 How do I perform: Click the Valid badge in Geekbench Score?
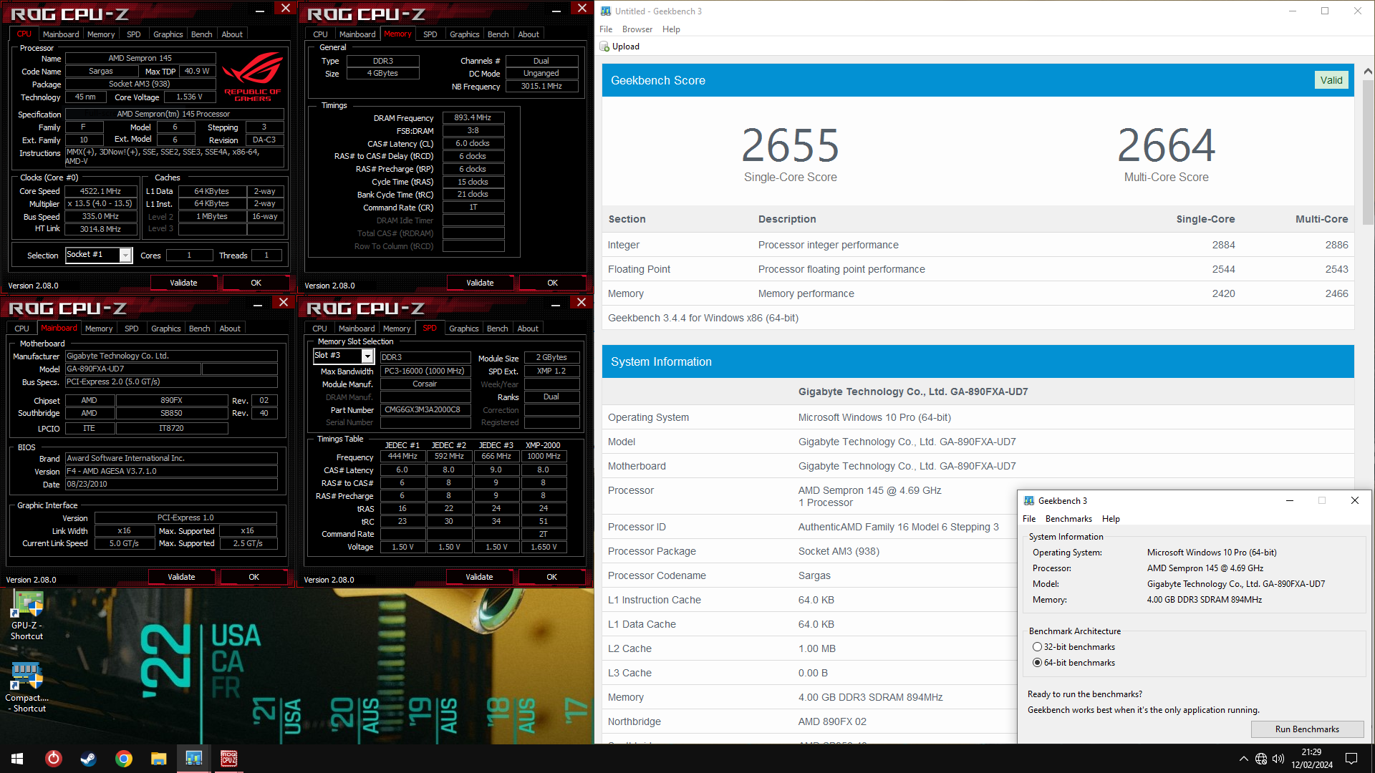click(x=1331, y=80)
